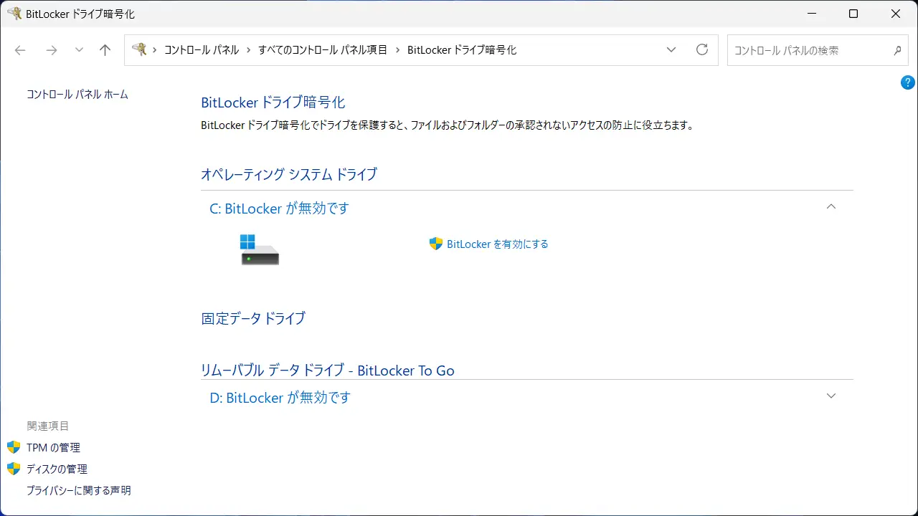This screenshot has width=918, height=516.
Task: Open the address bar history dropdown
Action: tap(671, 50)
